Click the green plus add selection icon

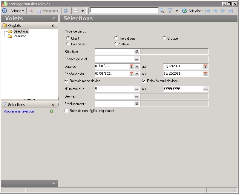[x=52, y=111]
